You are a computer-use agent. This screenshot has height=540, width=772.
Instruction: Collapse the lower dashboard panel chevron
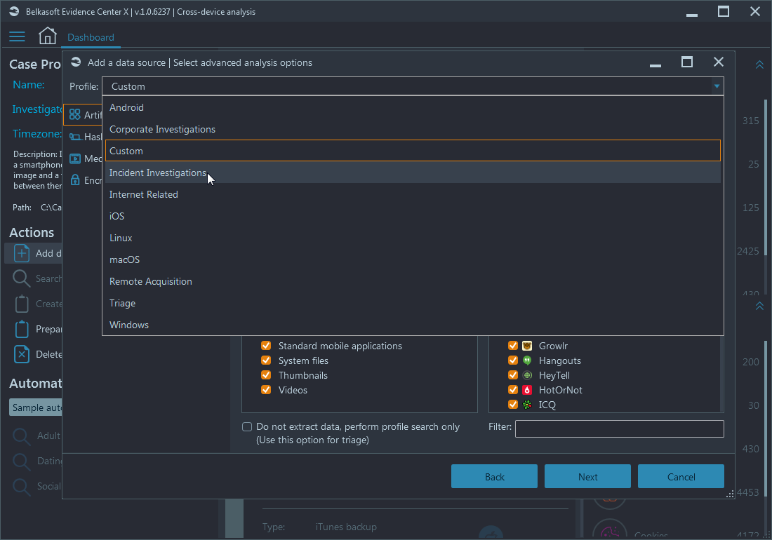pos(759,306)
